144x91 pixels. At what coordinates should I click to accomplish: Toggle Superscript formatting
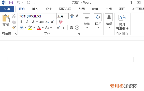[x=53, y=22]
